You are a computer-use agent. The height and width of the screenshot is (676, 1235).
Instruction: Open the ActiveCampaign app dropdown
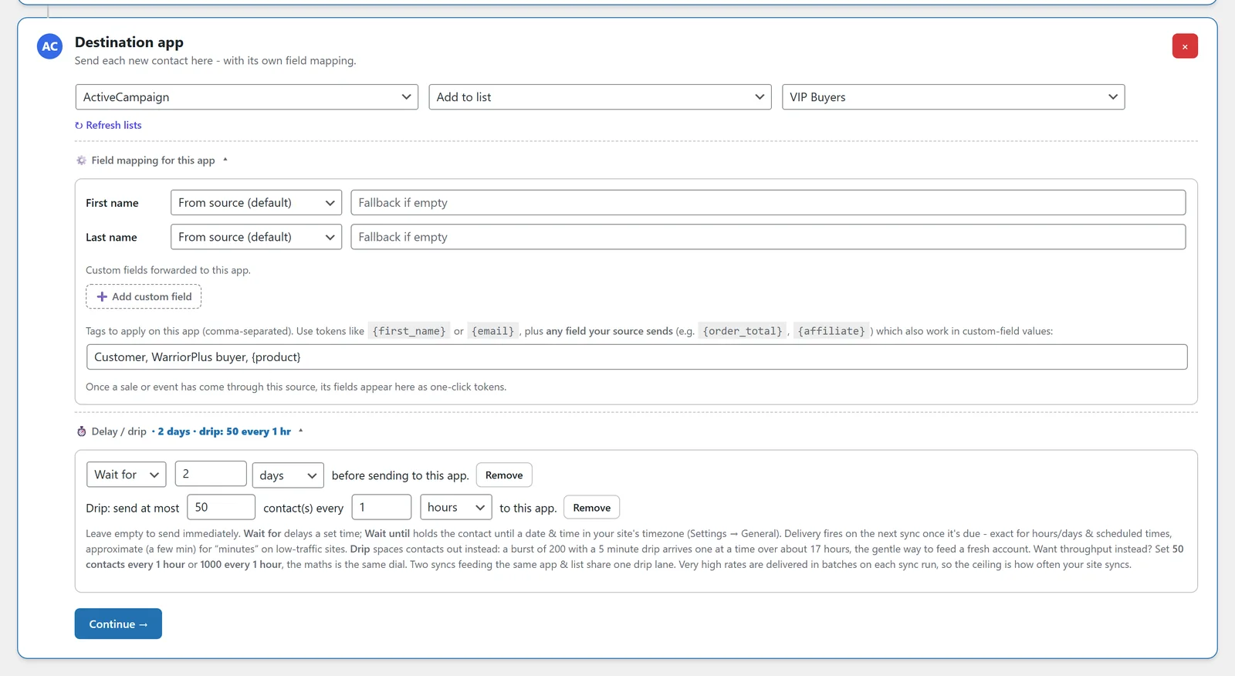point(247,97)
